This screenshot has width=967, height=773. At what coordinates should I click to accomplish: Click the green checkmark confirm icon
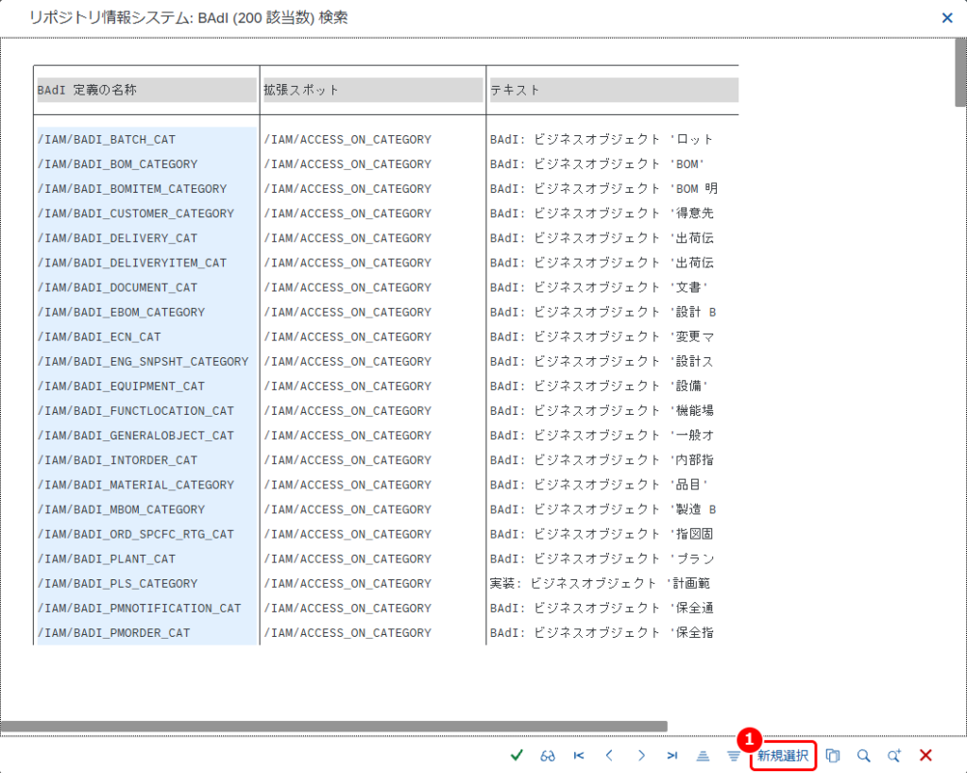point(517,755)
